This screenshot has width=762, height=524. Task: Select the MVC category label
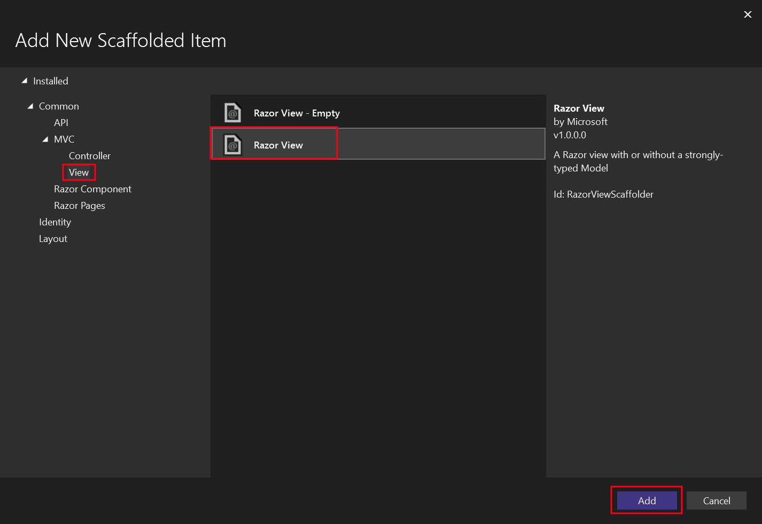point(64,139)
